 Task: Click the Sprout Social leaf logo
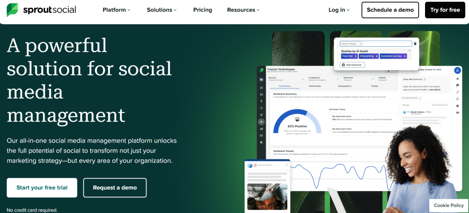[12, 10]
